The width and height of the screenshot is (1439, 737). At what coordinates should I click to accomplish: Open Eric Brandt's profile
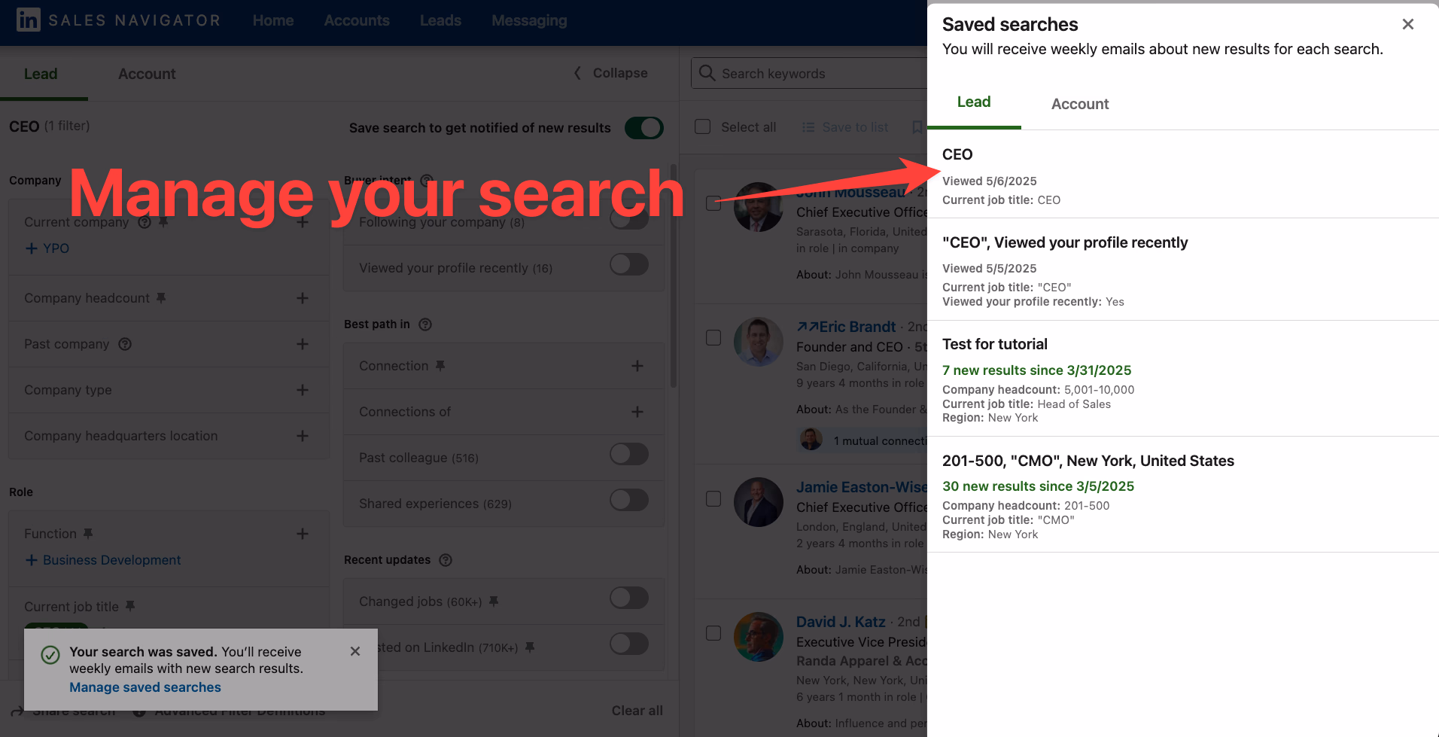point(857,327)
